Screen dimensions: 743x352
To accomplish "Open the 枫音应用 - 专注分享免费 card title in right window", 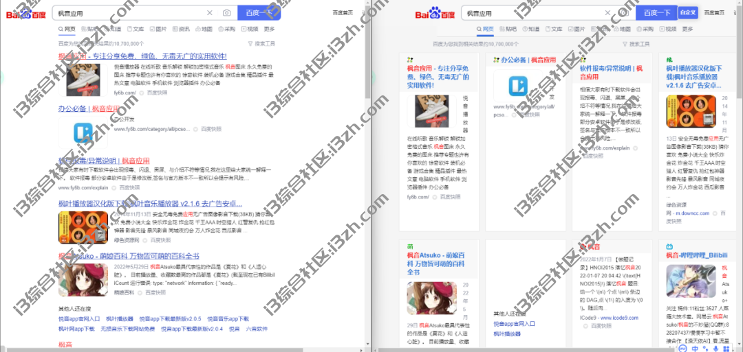I will click(x=438, y=77).
